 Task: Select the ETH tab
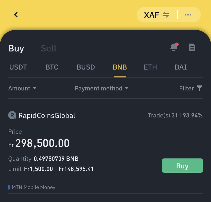pyautogui.click(x=150, y=67)
